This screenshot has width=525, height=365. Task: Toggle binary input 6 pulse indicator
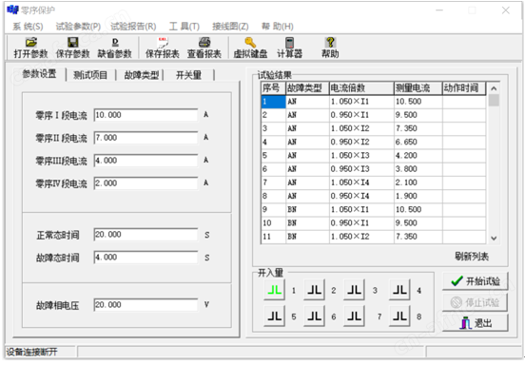(314, 317)
